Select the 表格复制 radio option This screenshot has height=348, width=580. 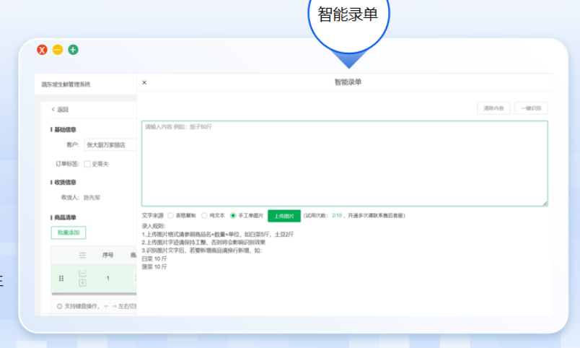pos(170,215)
